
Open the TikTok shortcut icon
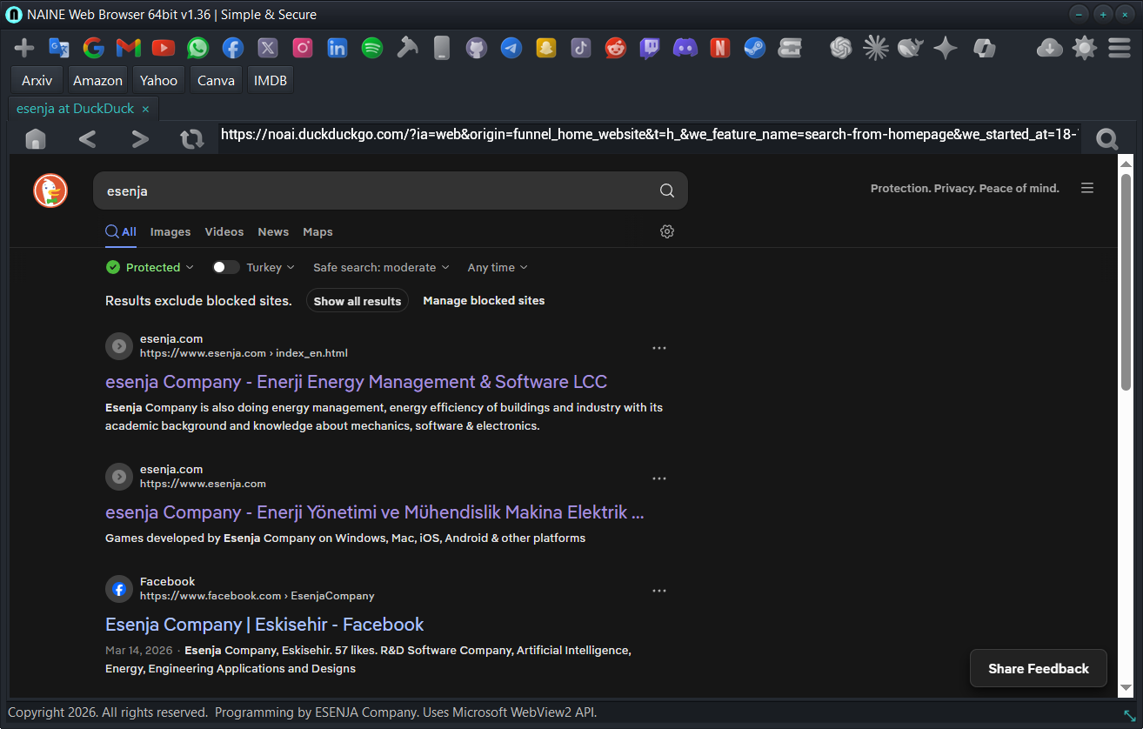[x=581, y=48]
